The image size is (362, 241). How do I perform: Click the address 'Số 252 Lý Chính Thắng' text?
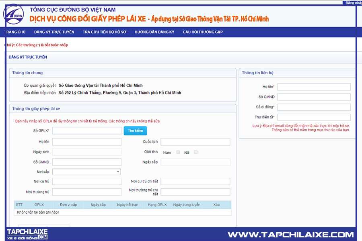(x=120, y=93)
